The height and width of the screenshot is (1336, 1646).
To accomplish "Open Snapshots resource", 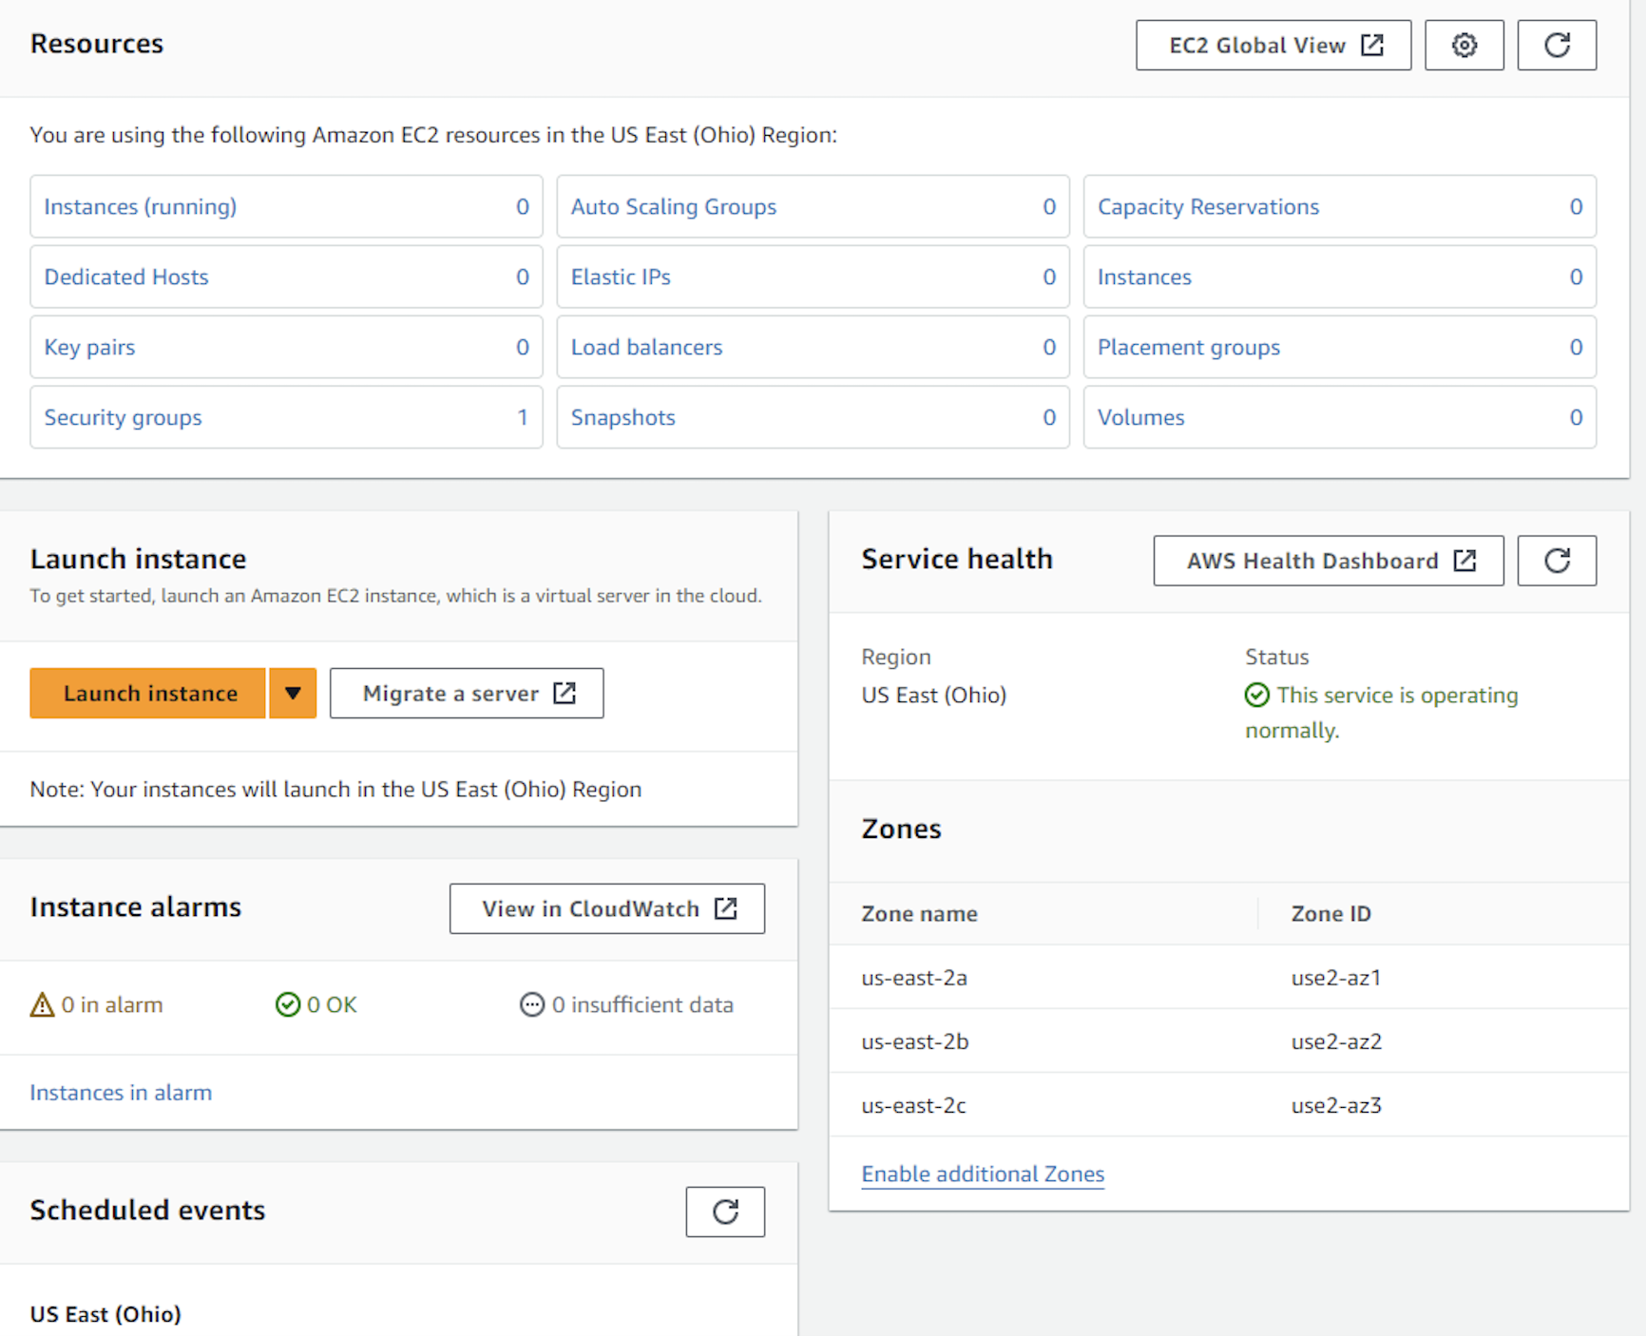I will pos(622,417).
